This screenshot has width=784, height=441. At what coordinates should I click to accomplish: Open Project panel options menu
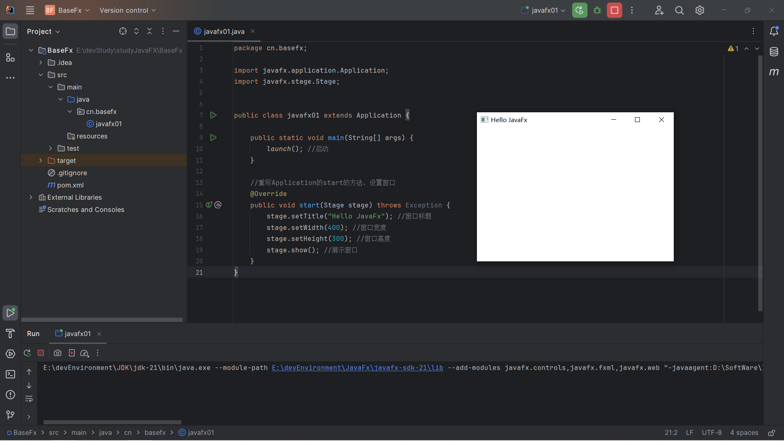(163, 31)
